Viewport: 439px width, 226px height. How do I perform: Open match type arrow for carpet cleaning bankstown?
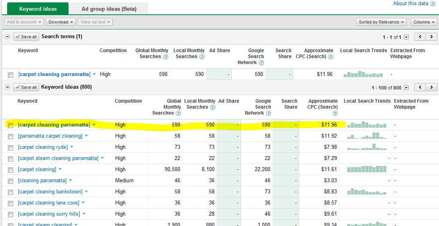pyautogui.click(x=86, y=192)
